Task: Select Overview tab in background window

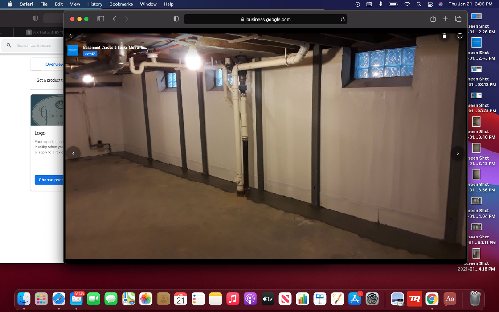Action: tap(54, 64)
